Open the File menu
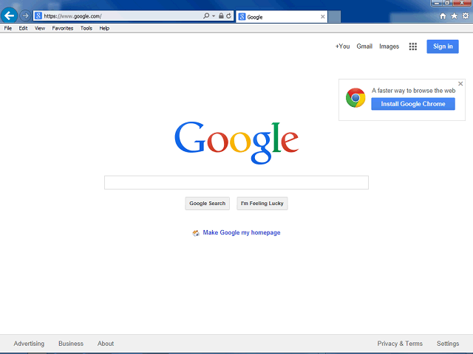The height and width of the screenshot is (354, 473). [8, 28]
